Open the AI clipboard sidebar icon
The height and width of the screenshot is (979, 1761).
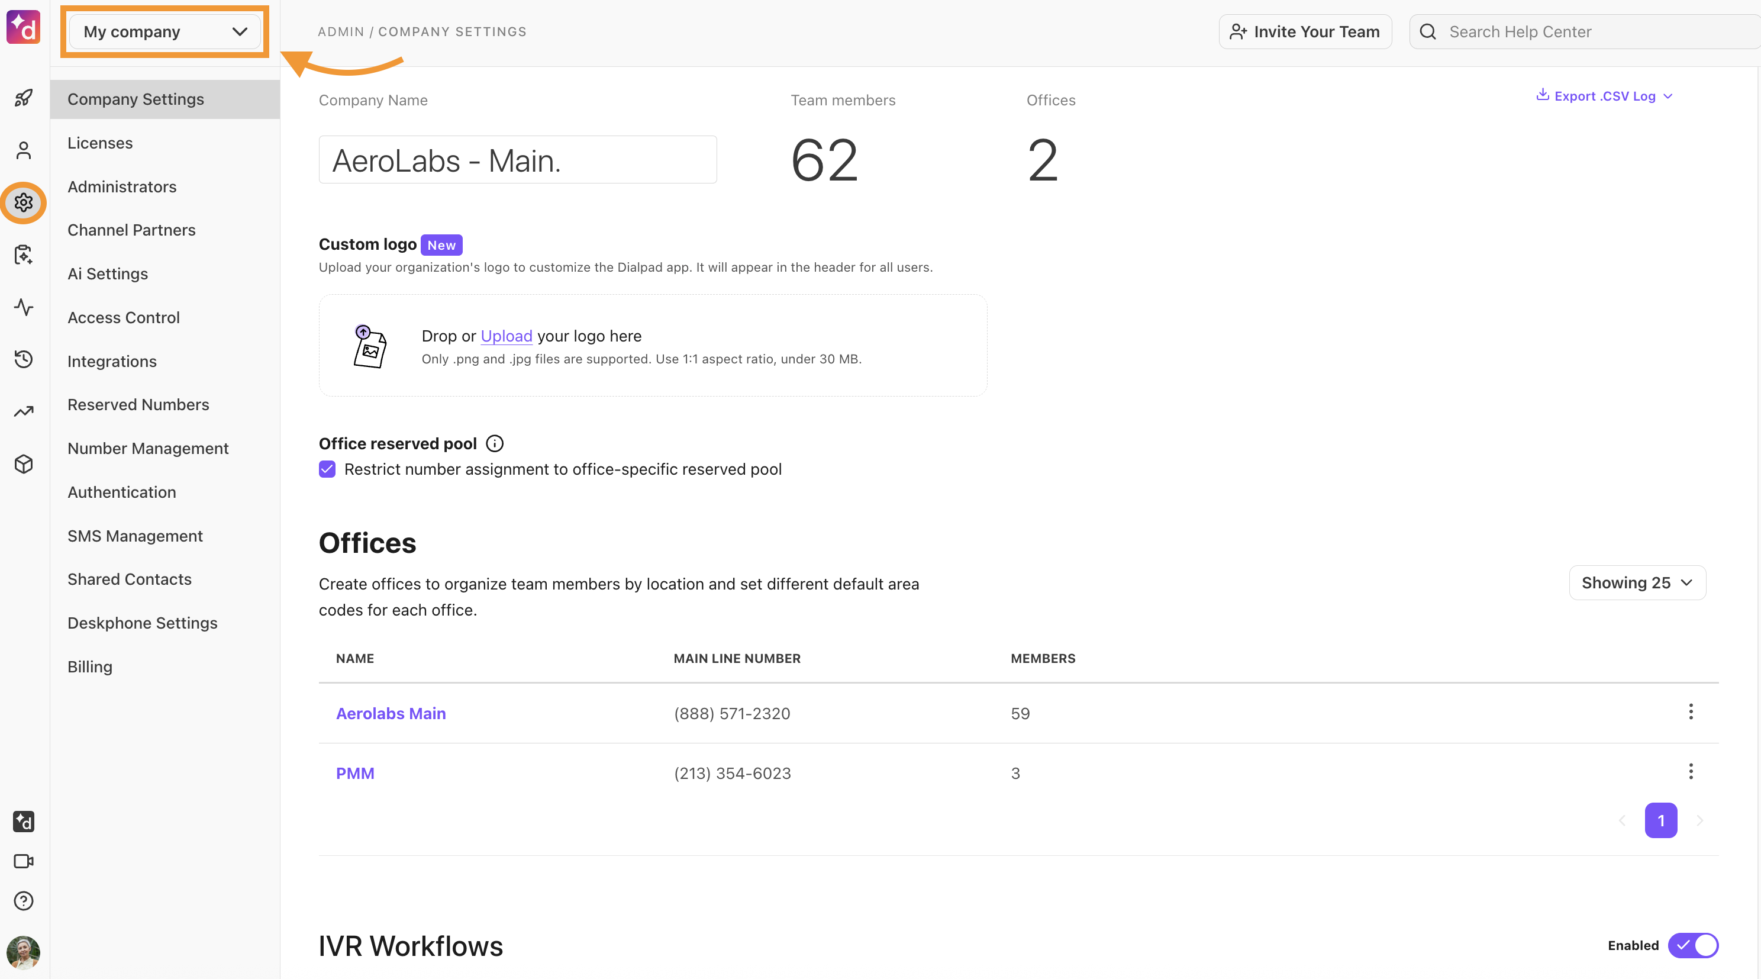click(x=23, y=255)
